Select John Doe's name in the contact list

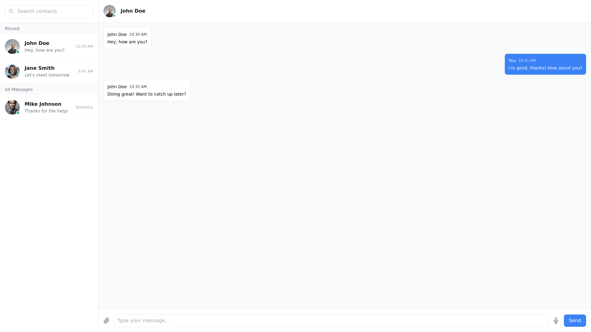pos(37,43)
